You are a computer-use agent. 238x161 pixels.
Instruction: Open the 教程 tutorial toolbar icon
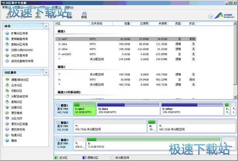point(84,15)
